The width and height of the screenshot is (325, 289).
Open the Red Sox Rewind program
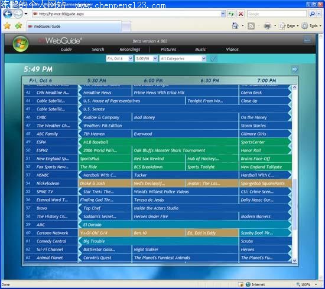(x=158, y=159)
